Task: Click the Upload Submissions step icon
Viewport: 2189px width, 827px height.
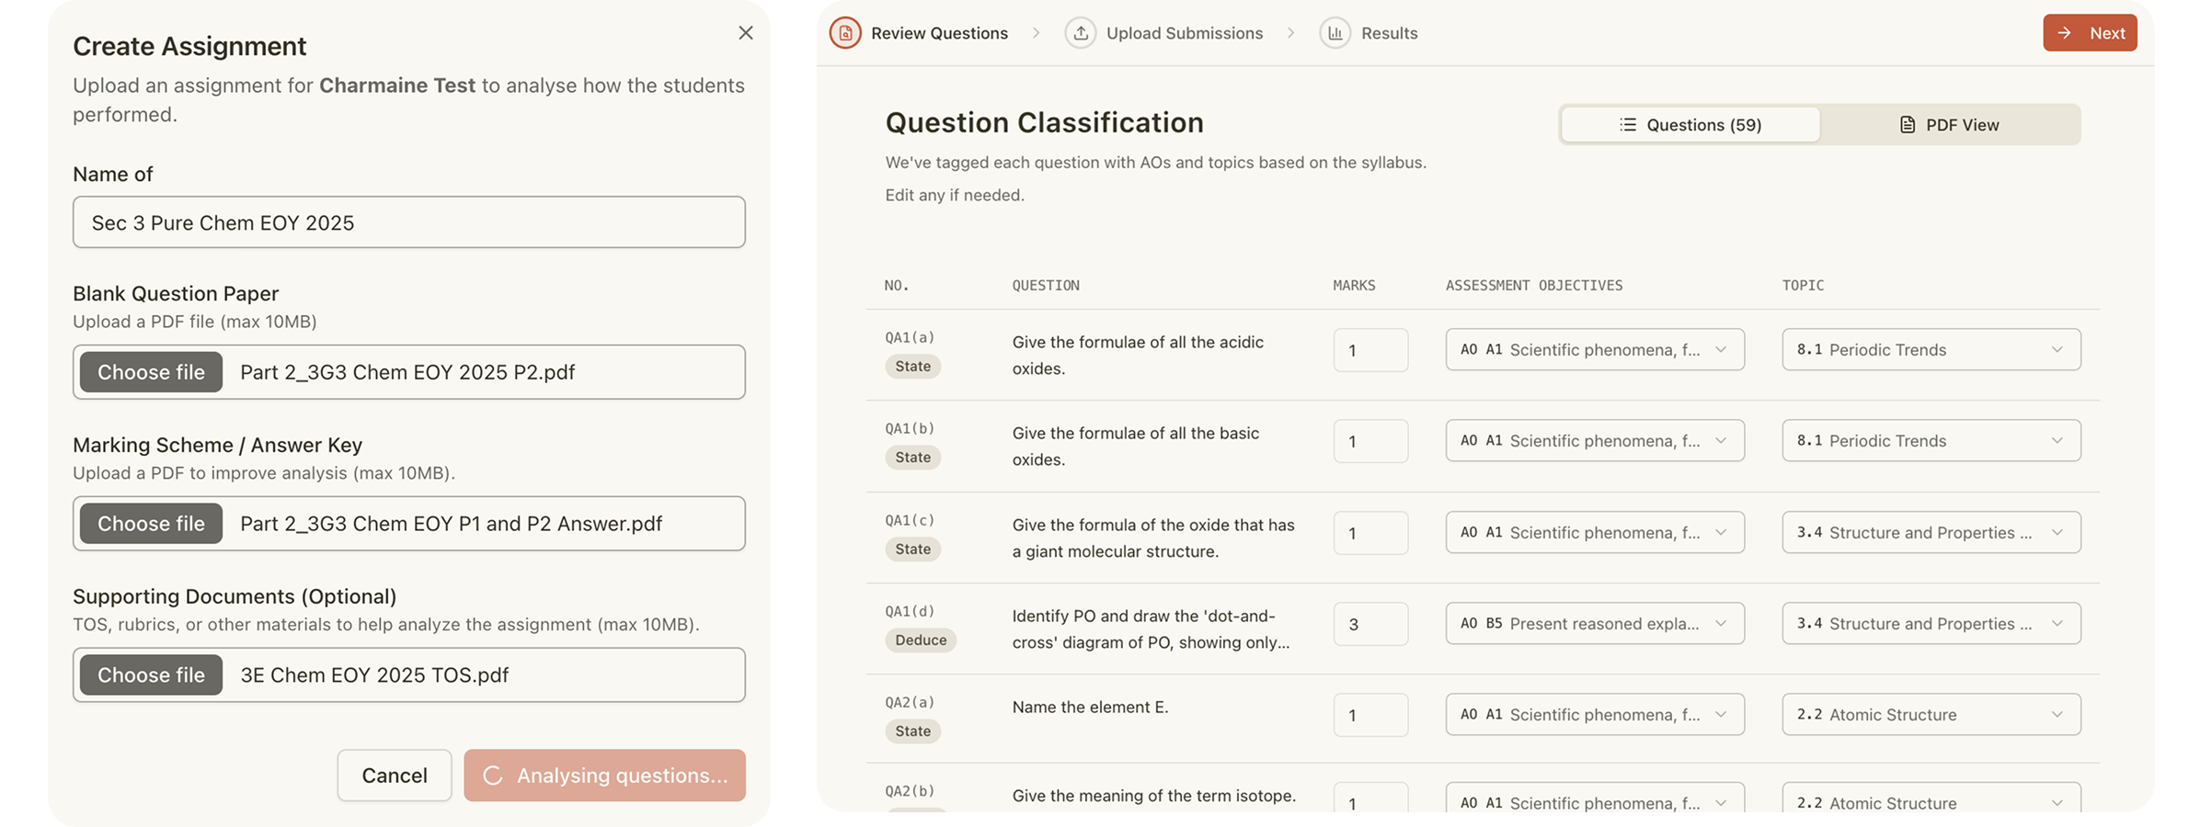Action: tap(1081, 33)
